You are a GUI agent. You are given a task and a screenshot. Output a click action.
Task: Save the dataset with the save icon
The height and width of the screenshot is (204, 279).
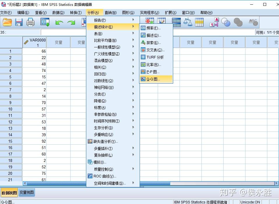point(19,22)
